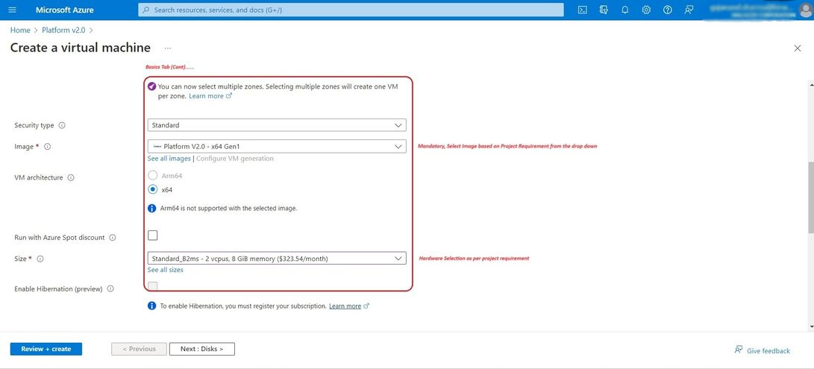This screenshot has width=814, height=369.
Task: Show info tooltip for Image
Action: pos(47,147)
